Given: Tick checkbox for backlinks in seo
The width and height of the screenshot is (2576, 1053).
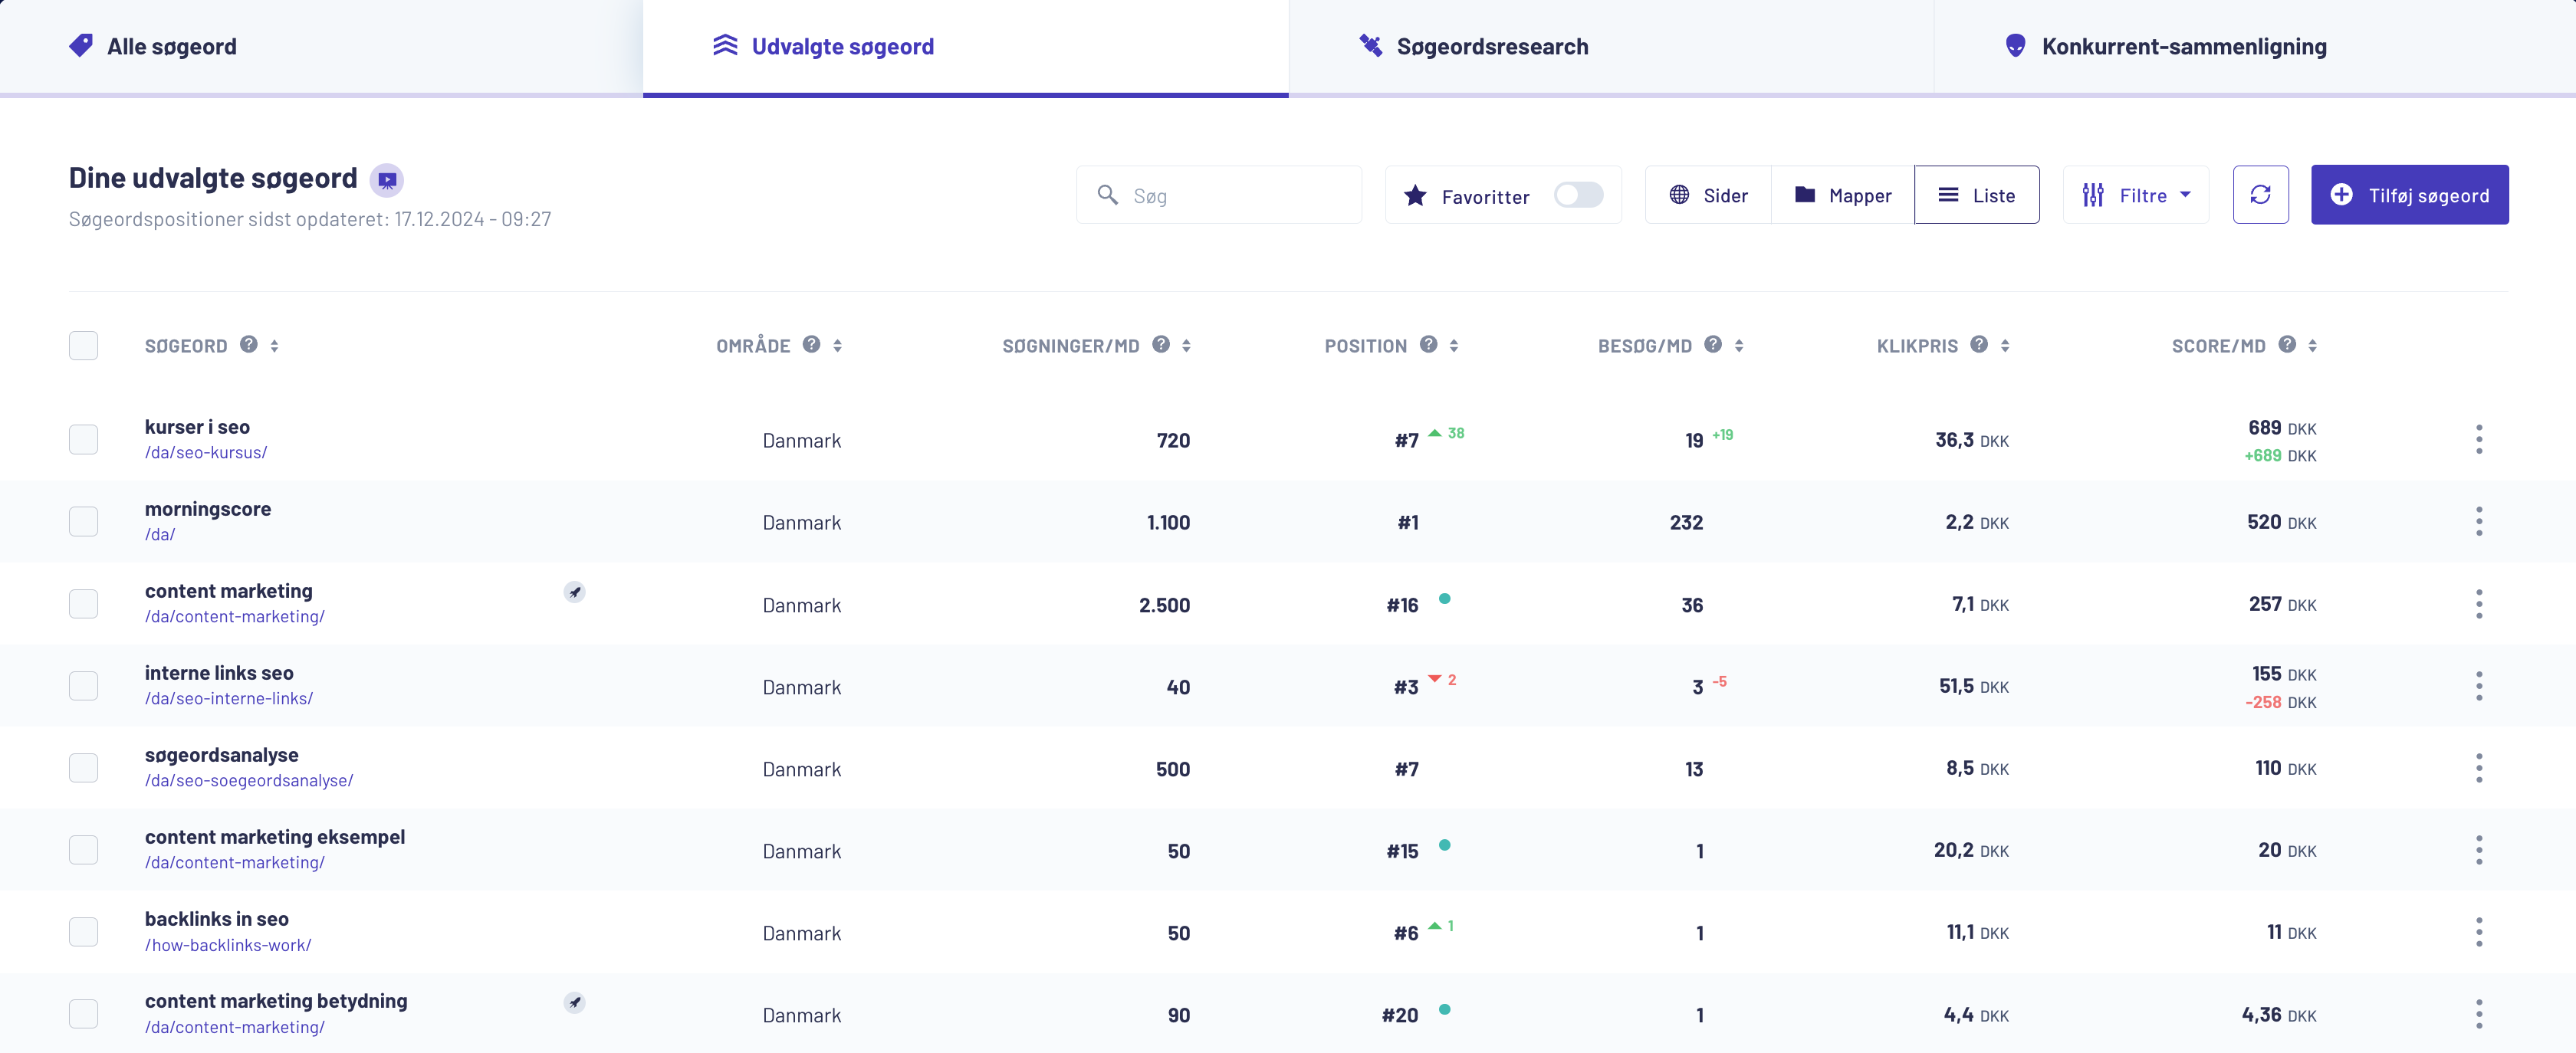Looking at the screenshot, I should 83,932.
